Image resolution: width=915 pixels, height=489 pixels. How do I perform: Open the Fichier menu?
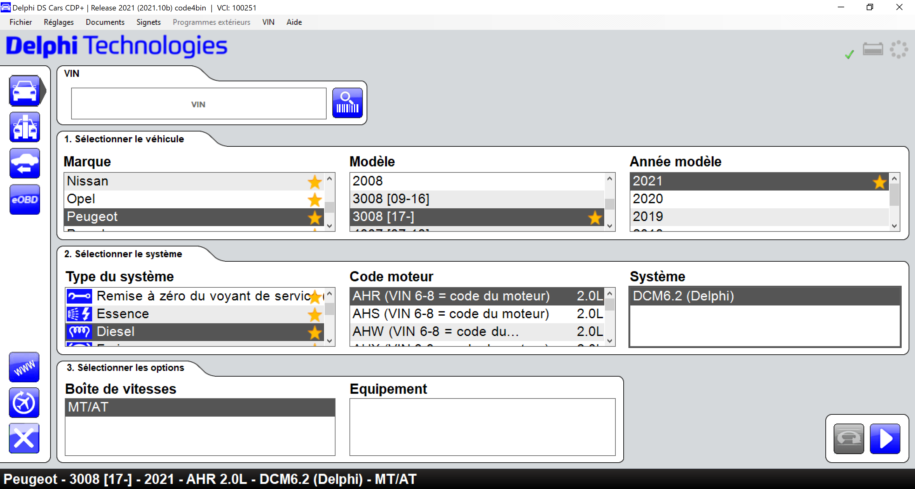pos(20,22)
